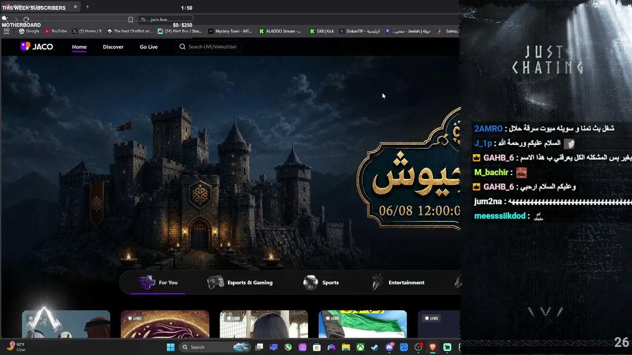Image resolution: width=632 pixels, height=355 pixels.
Task: Open Discord from the taskbar
Action: [390, 347]
